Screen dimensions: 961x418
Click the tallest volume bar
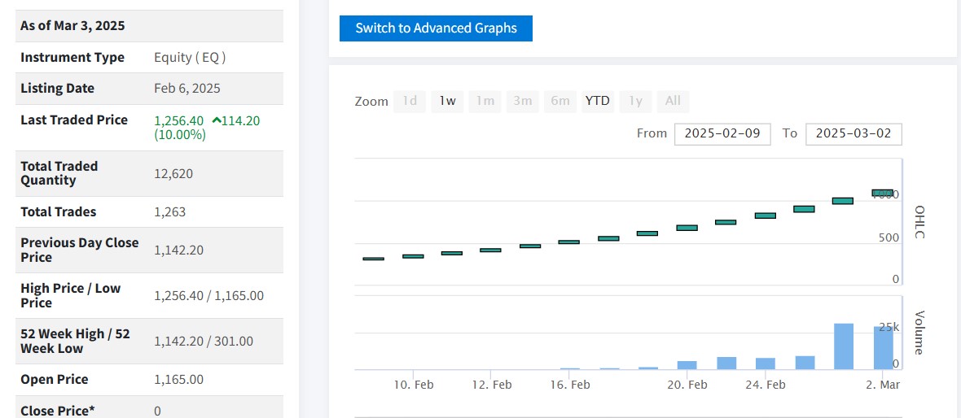tap(844, 346)
